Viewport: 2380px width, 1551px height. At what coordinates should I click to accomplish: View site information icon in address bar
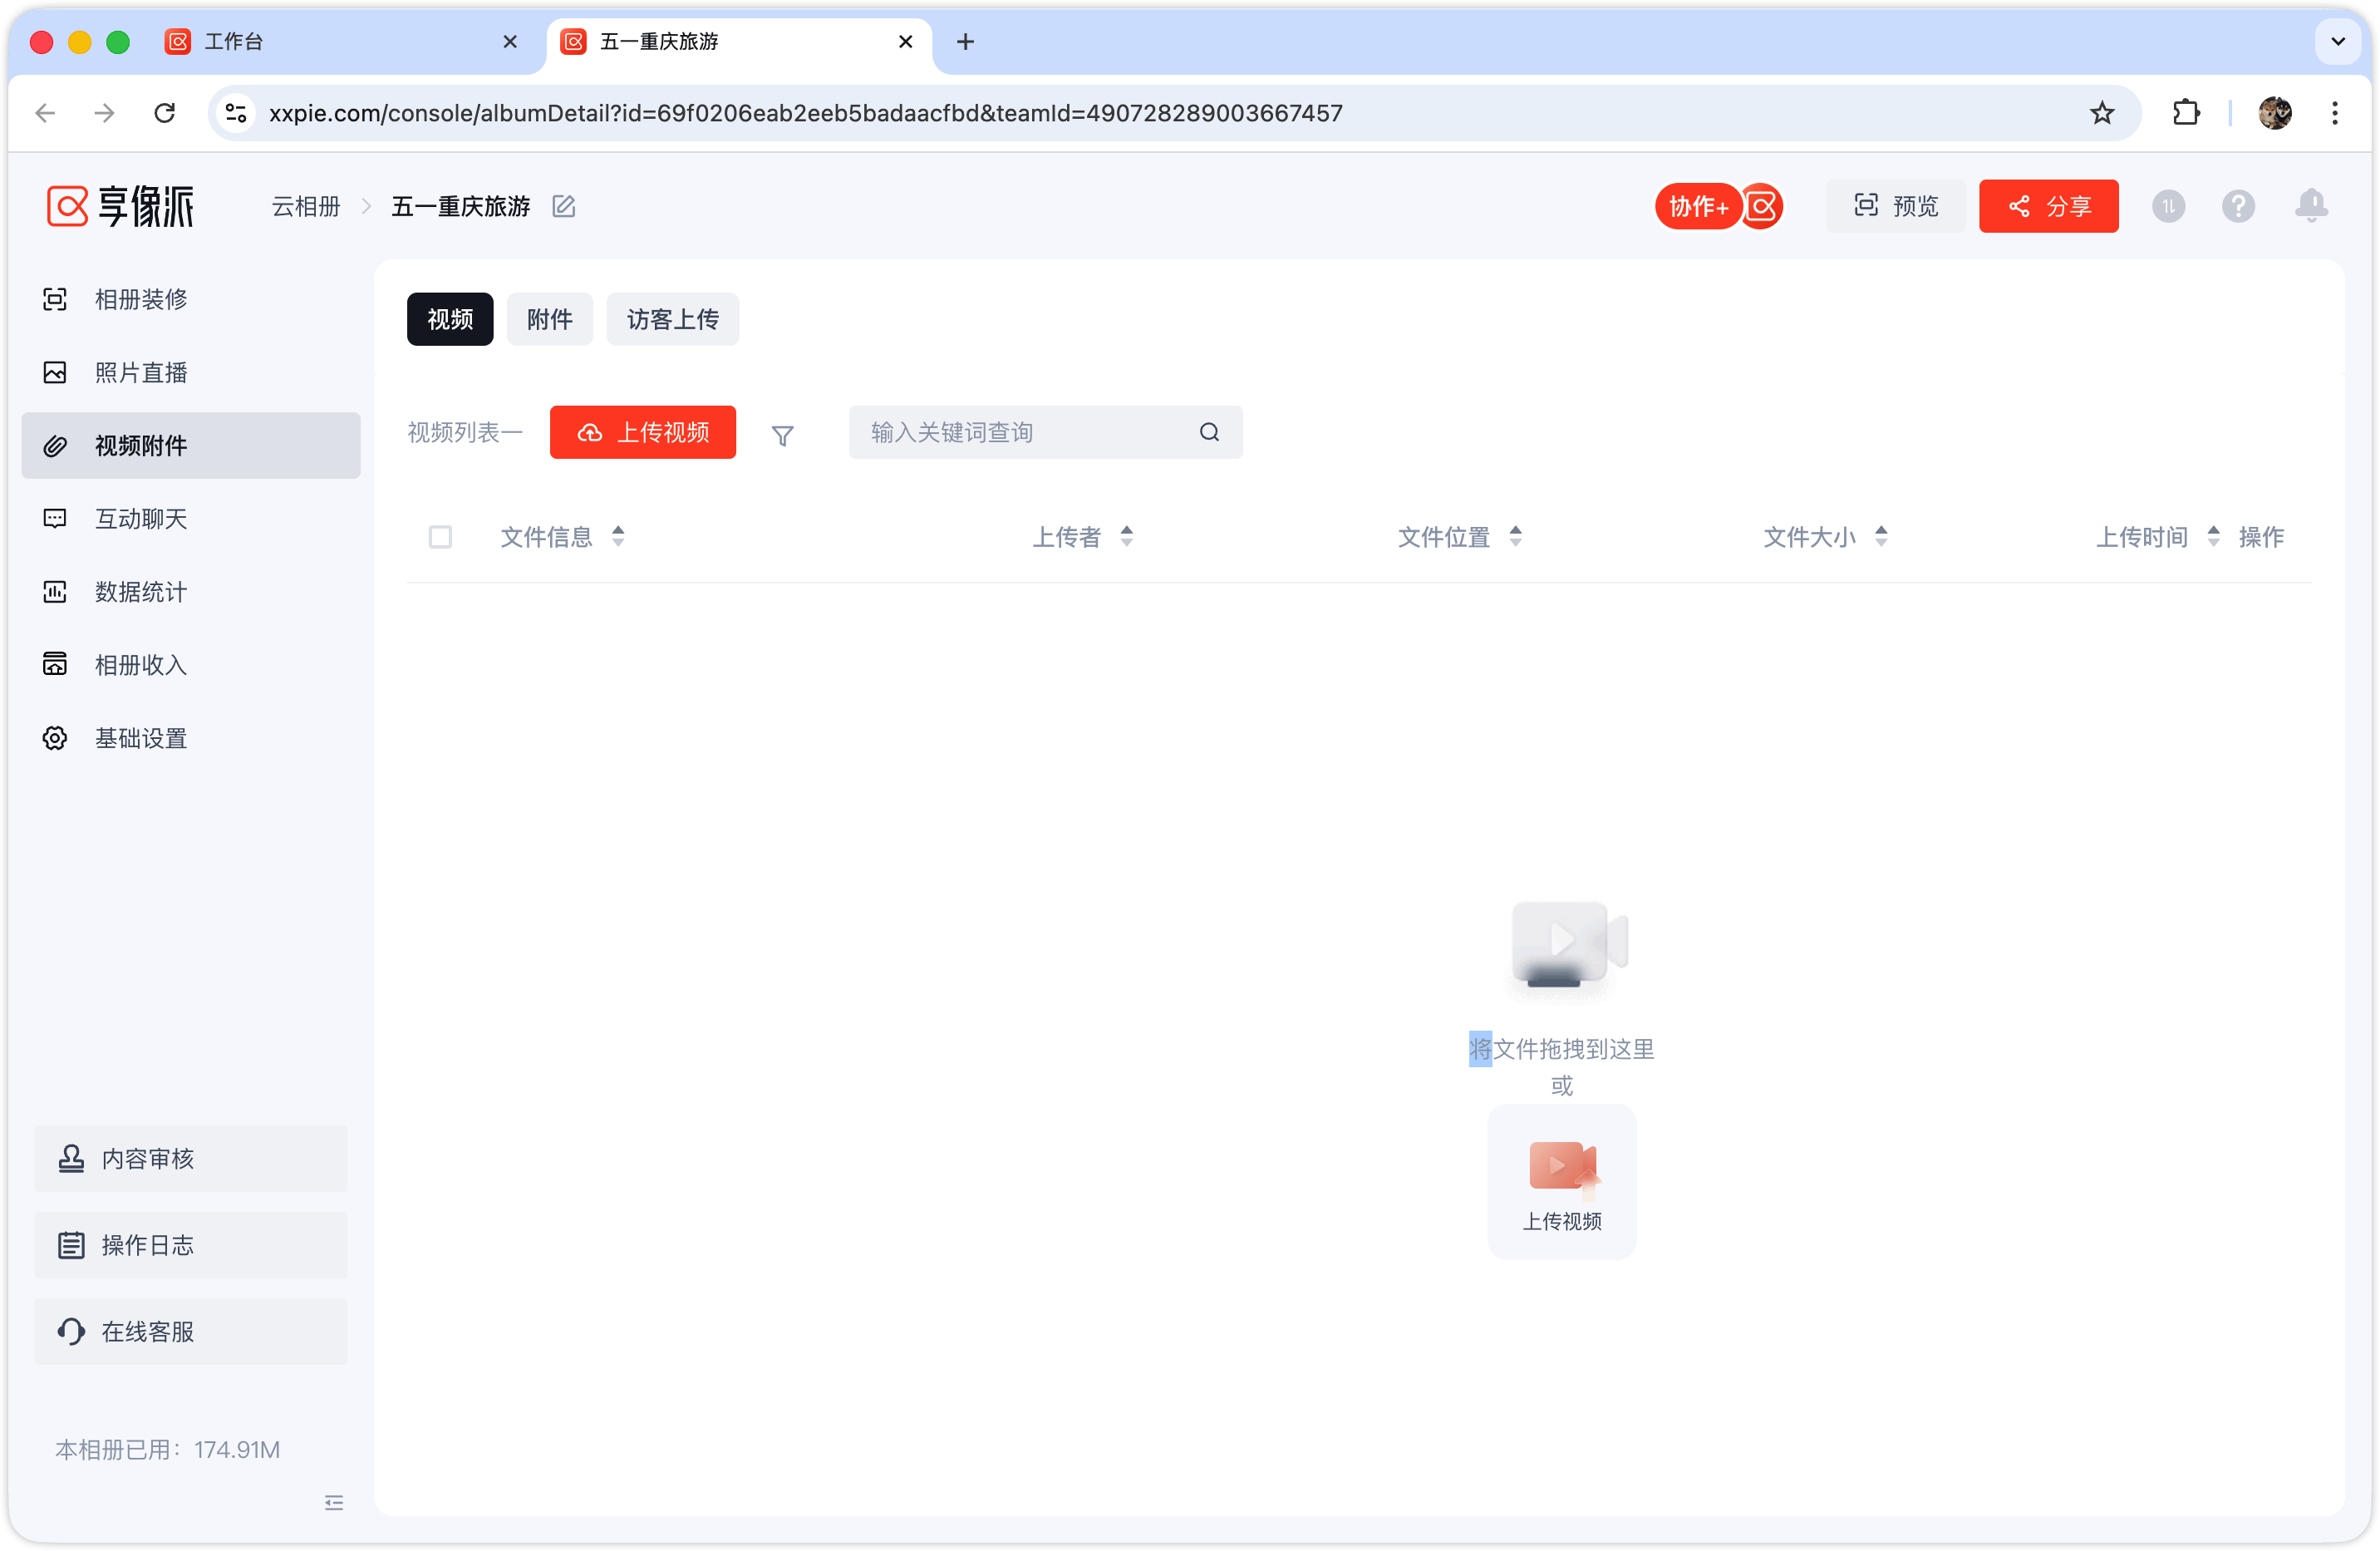click(x=236, y=113)
